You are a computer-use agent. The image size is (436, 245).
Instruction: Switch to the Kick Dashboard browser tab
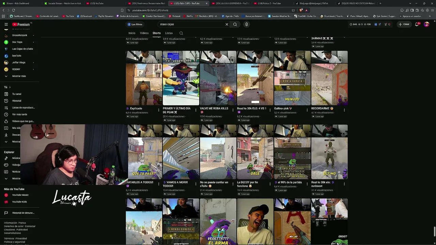coord(20,3)
